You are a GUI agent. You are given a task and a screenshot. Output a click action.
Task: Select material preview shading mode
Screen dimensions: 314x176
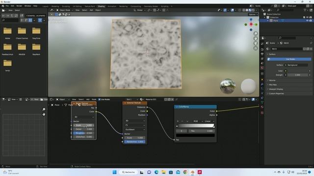(250, 10)
